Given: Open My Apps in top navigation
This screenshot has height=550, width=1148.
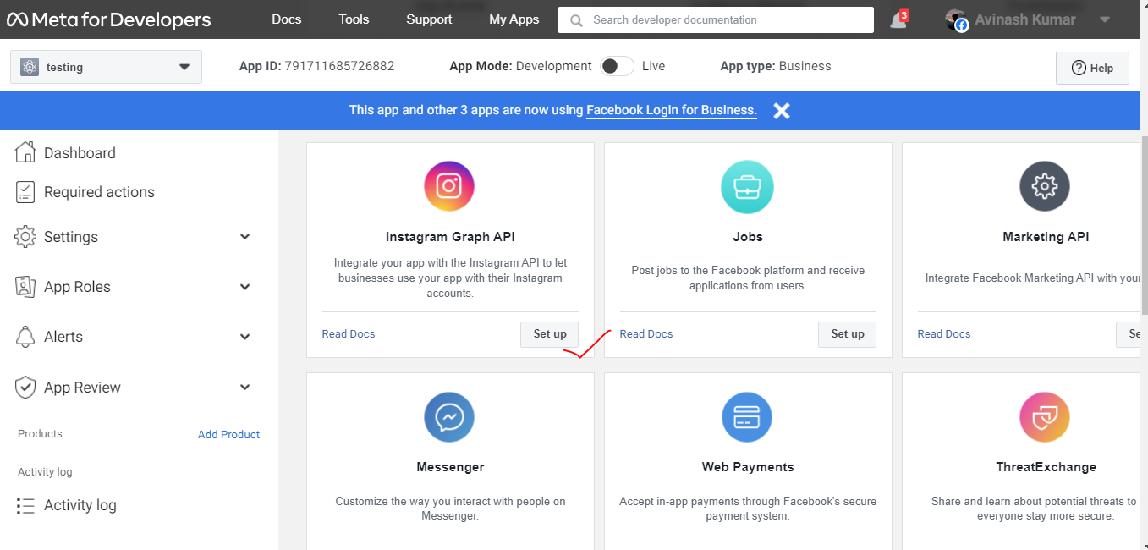Looking at the screenshot, I should coord(514,19).
